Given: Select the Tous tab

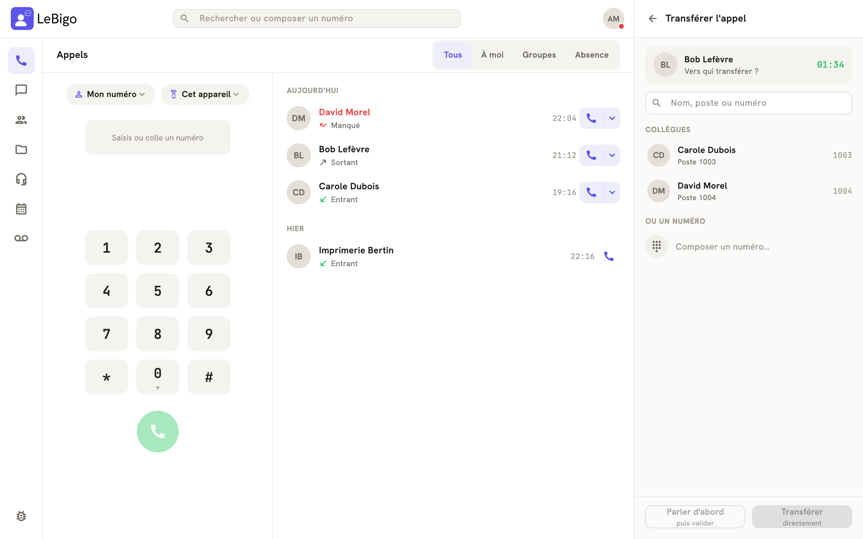Looking at the screenshot, I should pyautogui.click(x=453, y=55).
